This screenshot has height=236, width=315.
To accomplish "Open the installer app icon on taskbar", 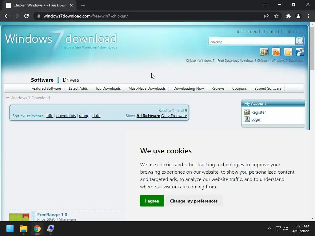I will pyautogui.click(x=51, y=229).
